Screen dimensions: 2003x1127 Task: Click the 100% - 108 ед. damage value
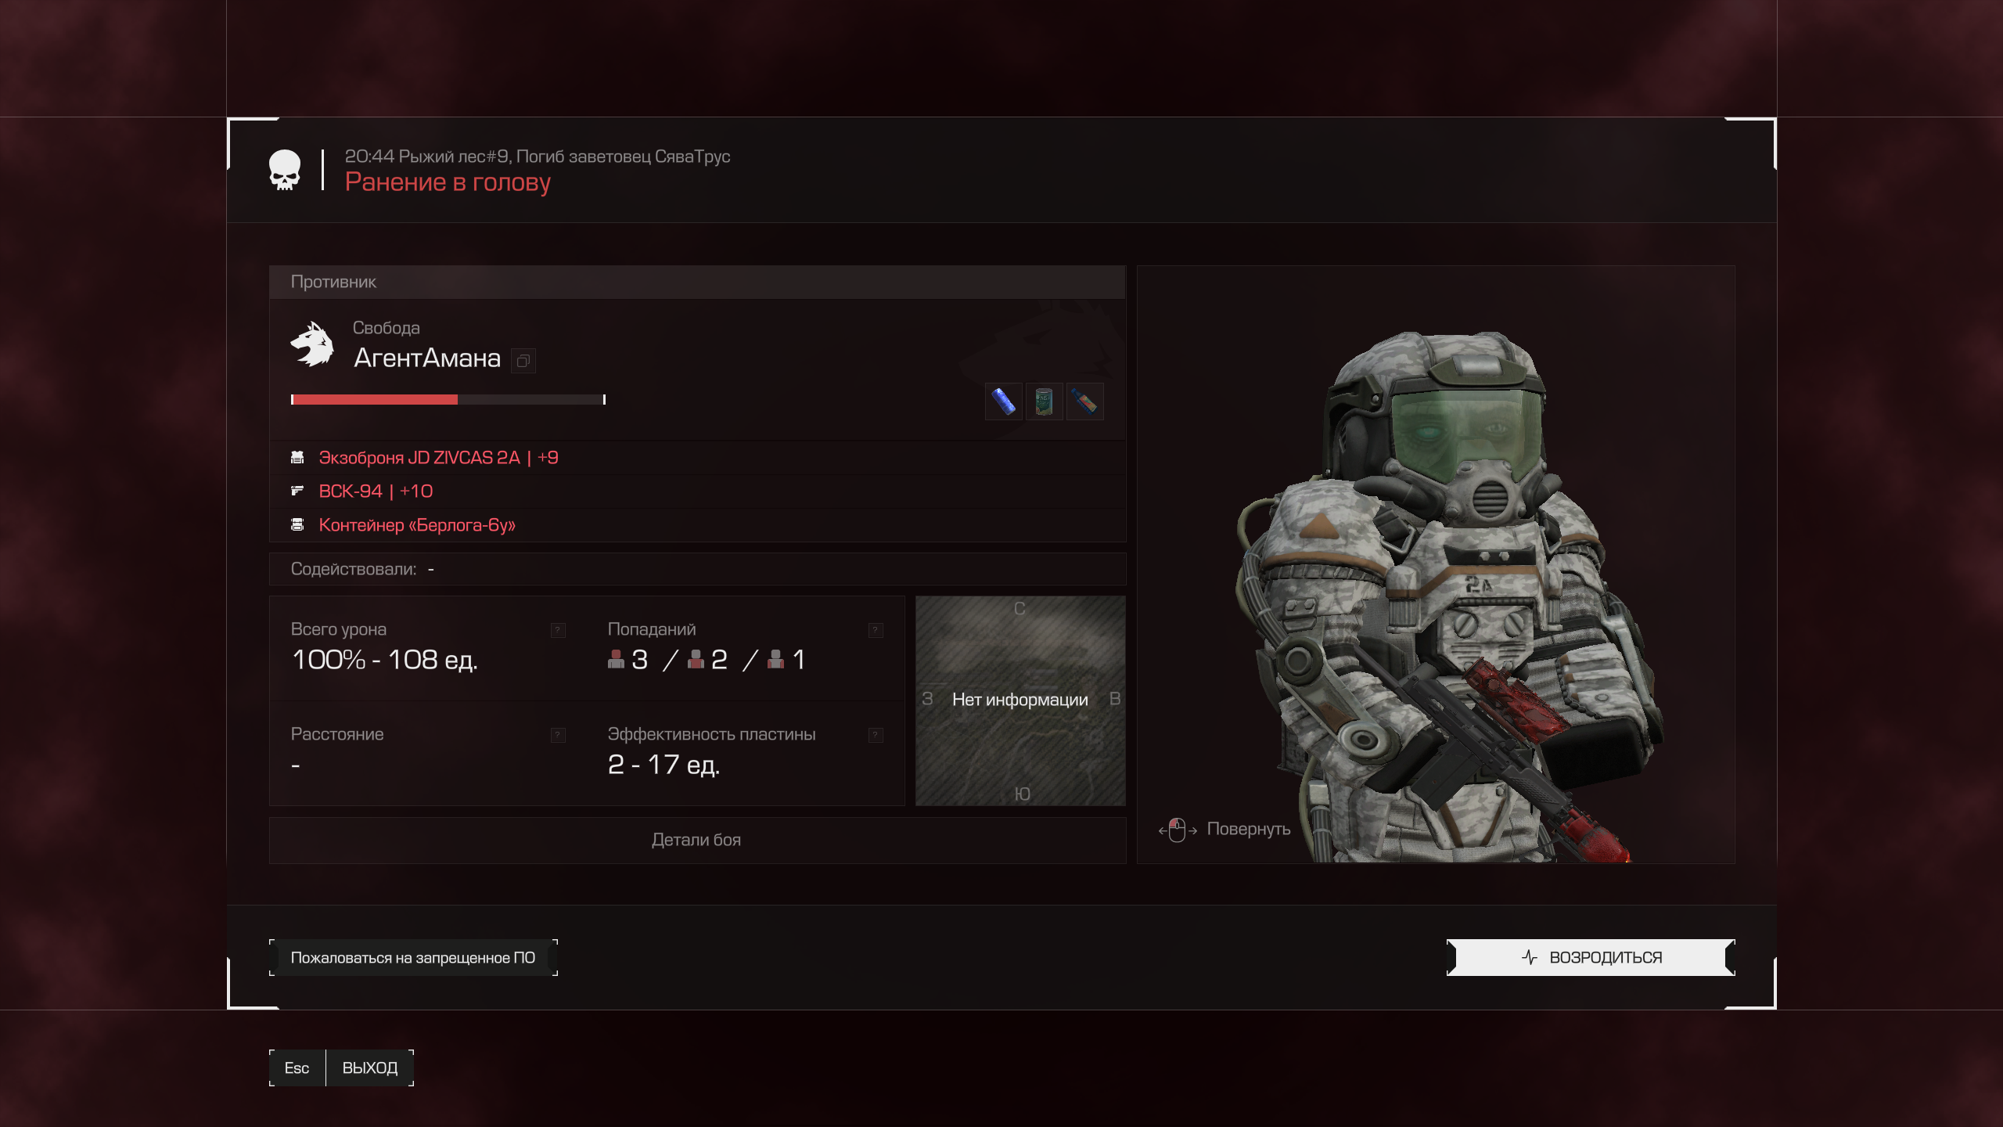[x=384, y=660]
